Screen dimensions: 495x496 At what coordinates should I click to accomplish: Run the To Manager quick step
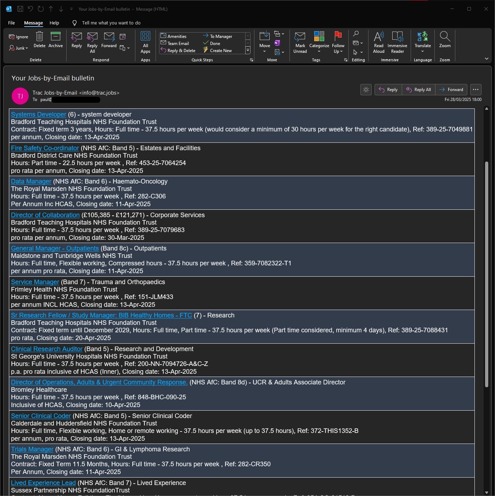(x=218, y=36)
